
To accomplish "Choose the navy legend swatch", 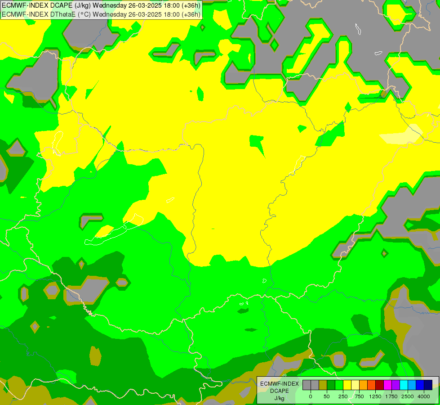I will [428, 385].
